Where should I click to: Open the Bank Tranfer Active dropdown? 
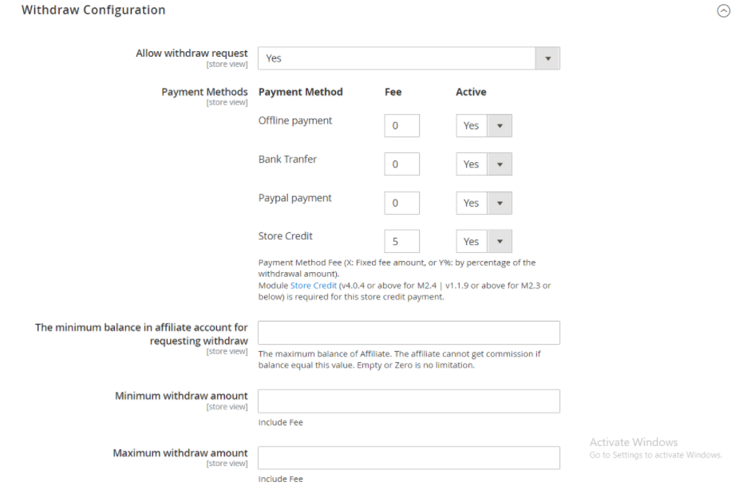[x=483, y=164]
